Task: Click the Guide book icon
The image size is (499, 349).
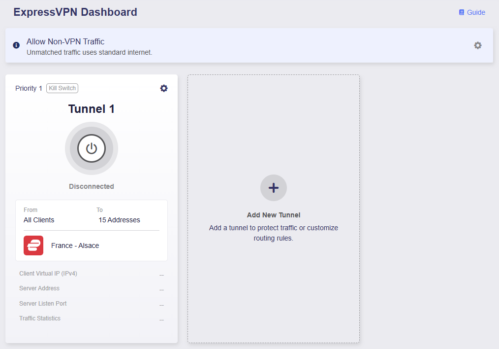Action: point(462,12)
